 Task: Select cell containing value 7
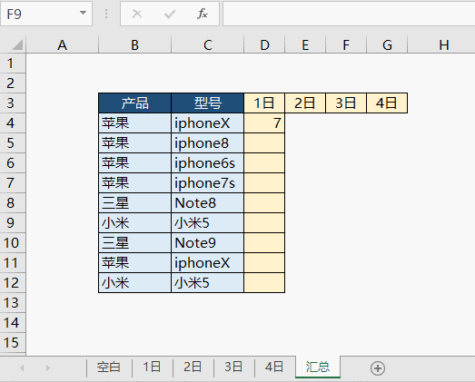(264, 123)
